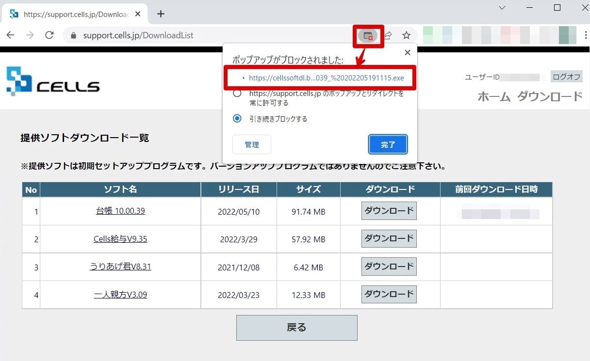
Task: Download うりあげ君V8.31 via its button
Action: coord(389,266)
